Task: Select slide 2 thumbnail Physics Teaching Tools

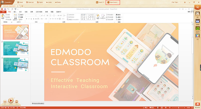Action: [16, 48]
